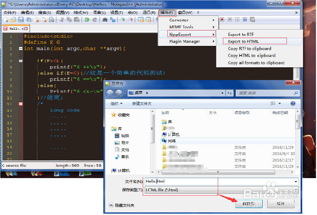Image resolution: width=317 pixels, height=215 pixels.
Task: Click the Synchronize horizontal scrolling icon
Action: coord(148,20)
